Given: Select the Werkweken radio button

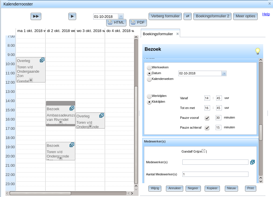Looking at the screenshot, I should click(149, 67).
